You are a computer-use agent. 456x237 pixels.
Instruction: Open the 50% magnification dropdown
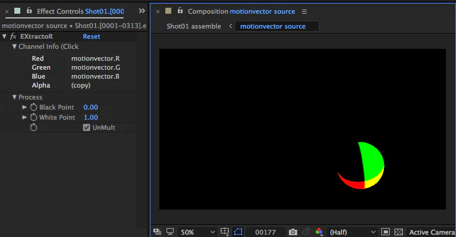[198, 232]
